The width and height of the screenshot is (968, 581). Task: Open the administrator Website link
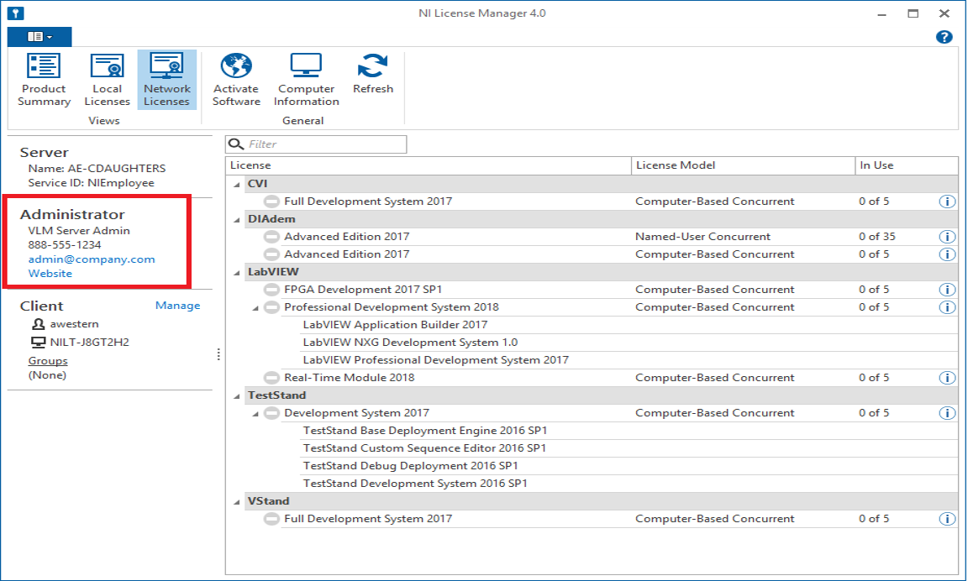point(50,274)
